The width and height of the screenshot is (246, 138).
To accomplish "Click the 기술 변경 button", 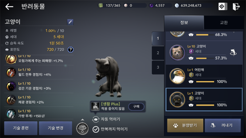I will pos(56,128).
